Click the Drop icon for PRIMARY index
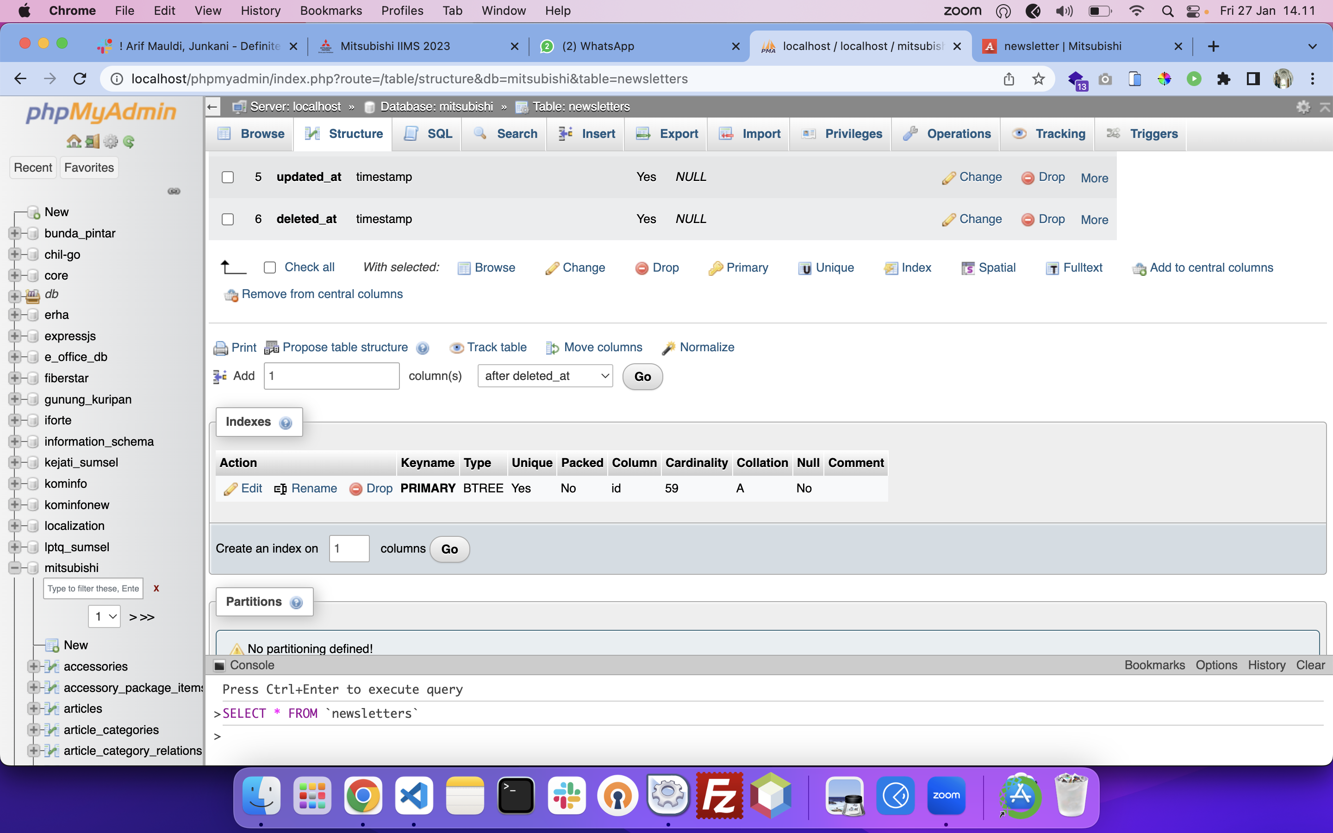The width and height of the screenshot is (1333, 833). (x=356, y=489)
